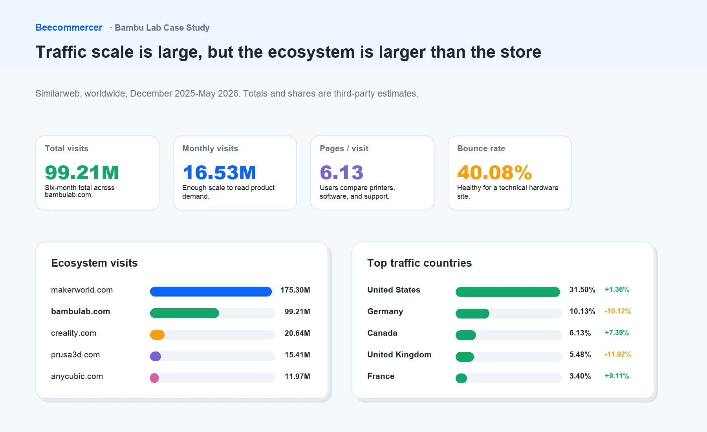Viewport: 707px width, 432px height.
Task: Click the -10.12% change for Germany
Action: point(618,311)
